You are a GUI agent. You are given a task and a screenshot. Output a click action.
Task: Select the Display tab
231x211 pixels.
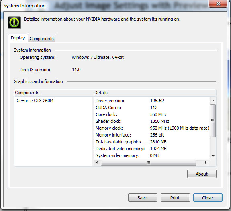coord(18,38)
